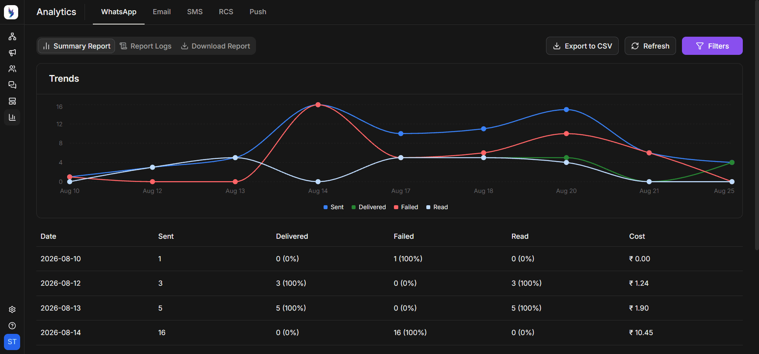The height and width of the screenshot is (354, 759).
Task: Click the ₹ 10.45 cost cell
Action: click(641, 333)
